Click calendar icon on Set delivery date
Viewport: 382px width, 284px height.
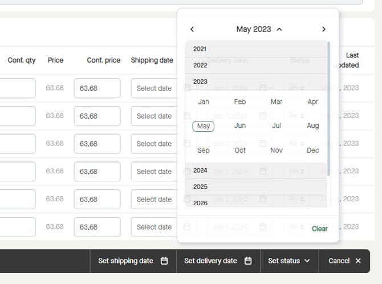pyautogui.click(x=248, y=261)
